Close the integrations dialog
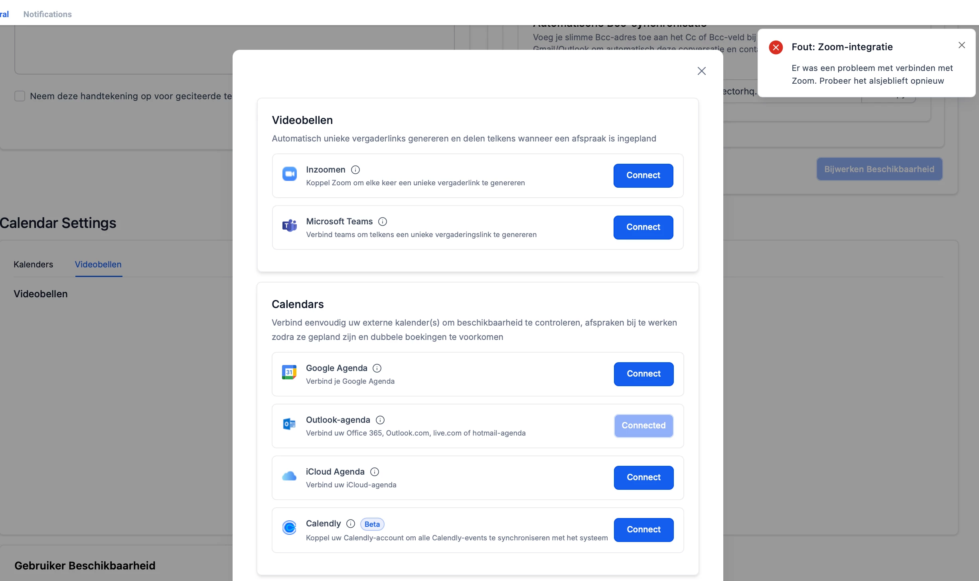The image size is (979, 581). [x=701, y=71]
